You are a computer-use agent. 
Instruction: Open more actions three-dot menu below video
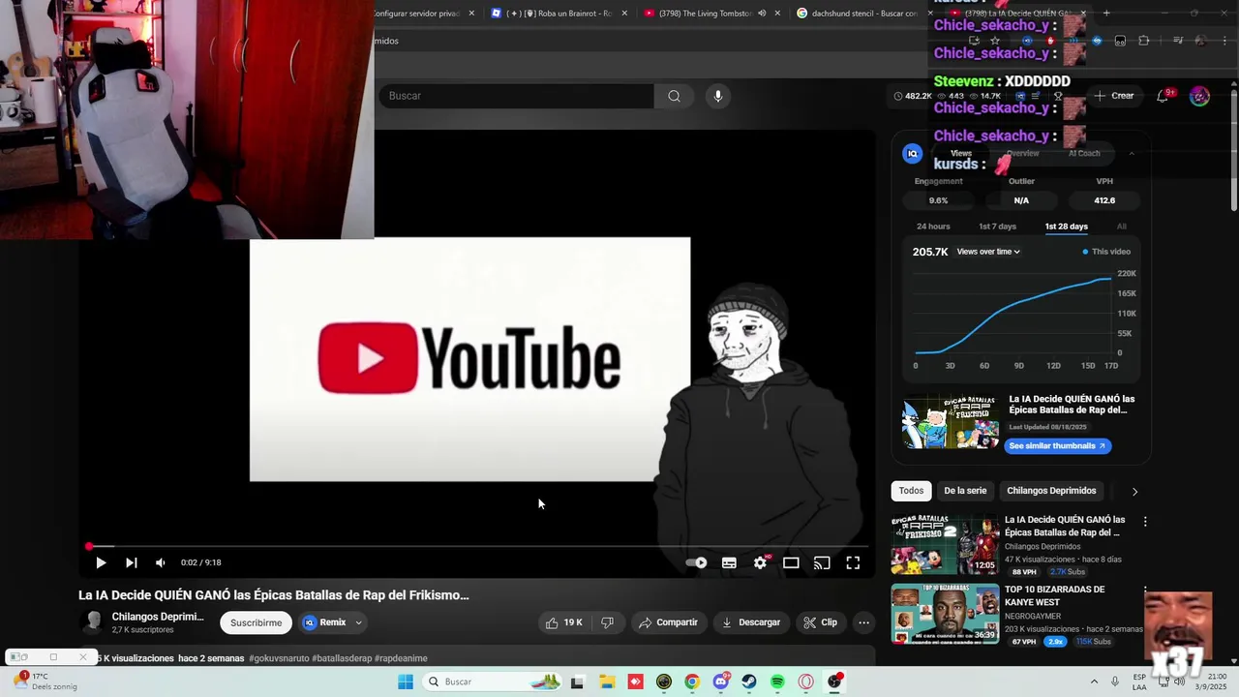click(x=864, y=622)
